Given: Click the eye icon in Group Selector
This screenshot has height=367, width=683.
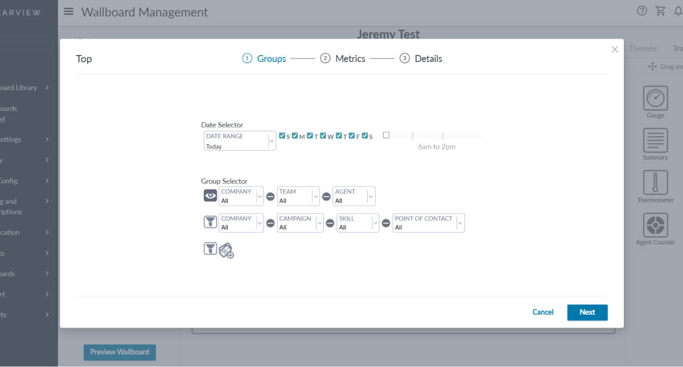Looking at the screenshot, I should [x=211, y=195].
